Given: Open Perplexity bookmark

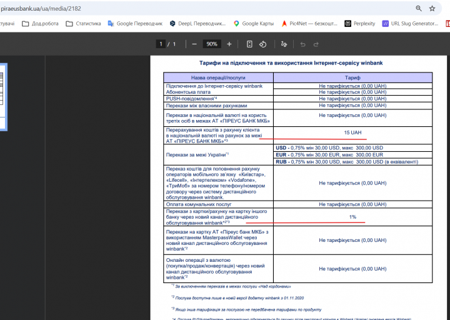Looking at the screenshot, I should (360, 24).
